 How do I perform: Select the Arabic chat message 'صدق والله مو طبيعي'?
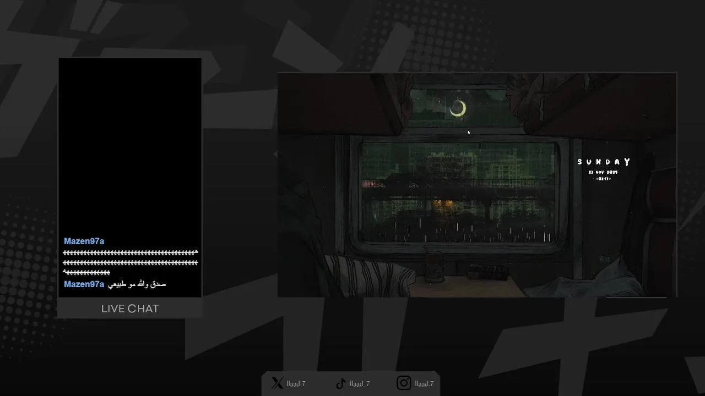pos(137,284)
